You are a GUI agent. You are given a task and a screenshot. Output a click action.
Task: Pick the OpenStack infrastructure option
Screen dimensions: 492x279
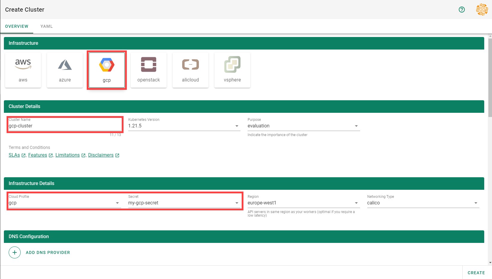[149, 70]
